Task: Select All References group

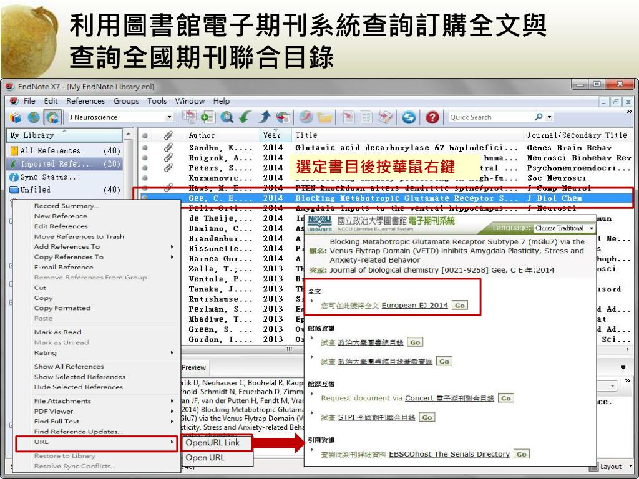Action: click(x=65, y=151)
